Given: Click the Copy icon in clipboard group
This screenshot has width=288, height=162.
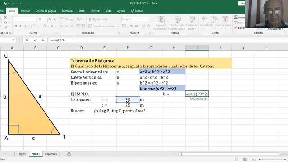Looking at the screenshot, I should coord(5,22).
